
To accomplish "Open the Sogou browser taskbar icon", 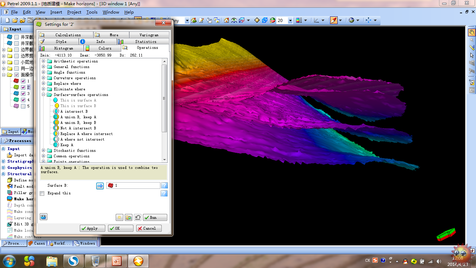I will [73, 261].
